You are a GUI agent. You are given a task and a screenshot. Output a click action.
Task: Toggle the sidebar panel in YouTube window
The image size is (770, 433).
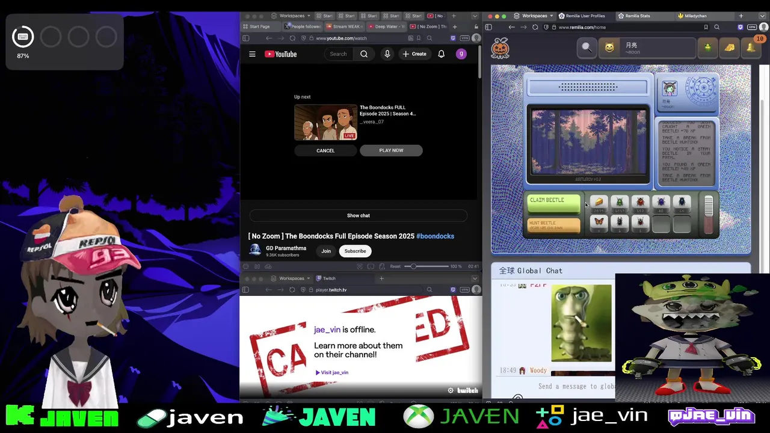[245, 38]
